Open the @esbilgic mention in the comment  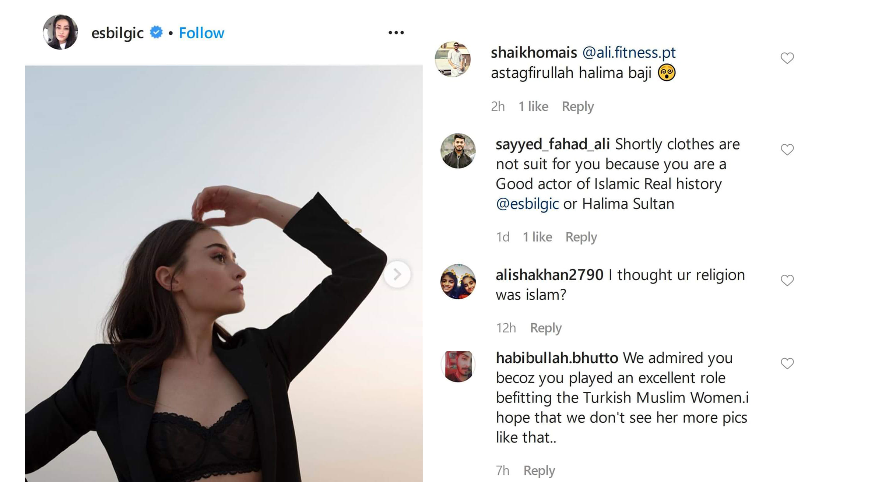pyautogui.click(x=527, y=204)
